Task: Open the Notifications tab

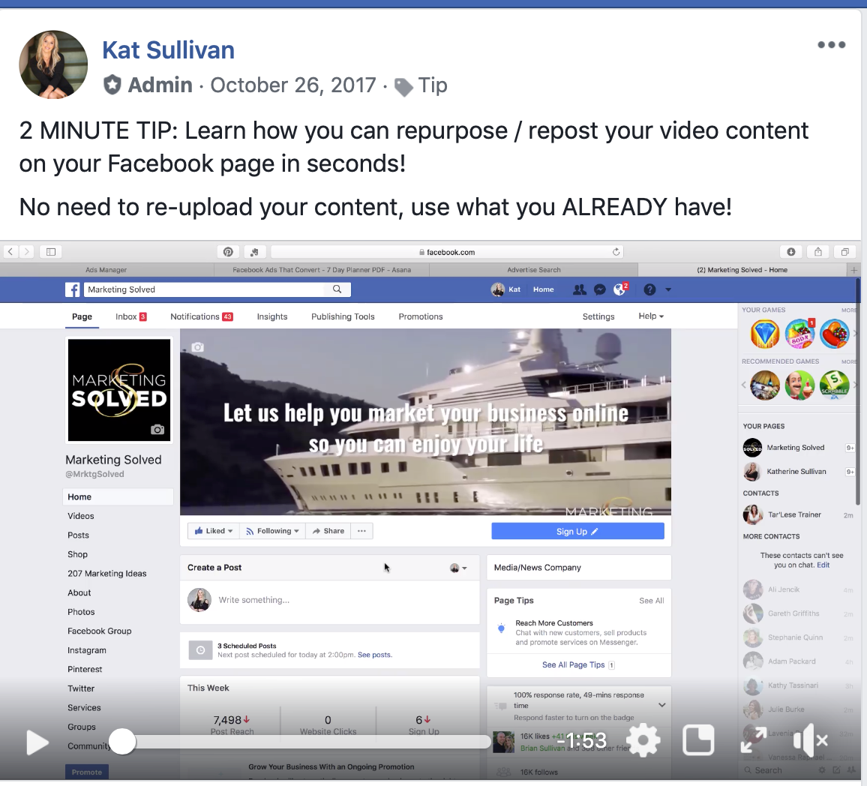Action: click(x=201, y=316)
